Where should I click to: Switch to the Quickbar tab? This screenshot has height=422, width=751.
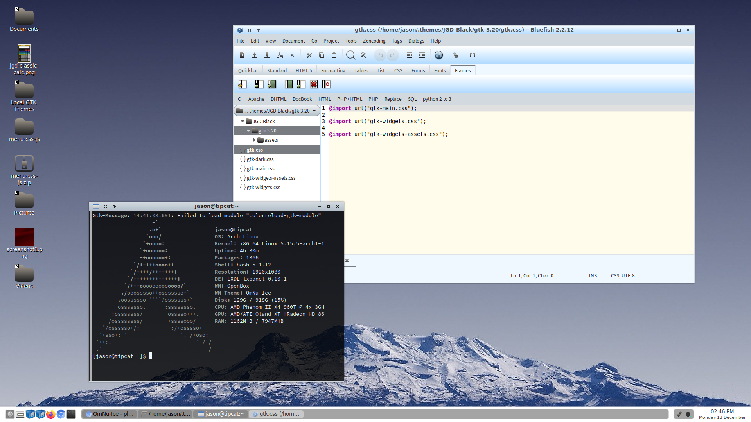pos(248,71)
